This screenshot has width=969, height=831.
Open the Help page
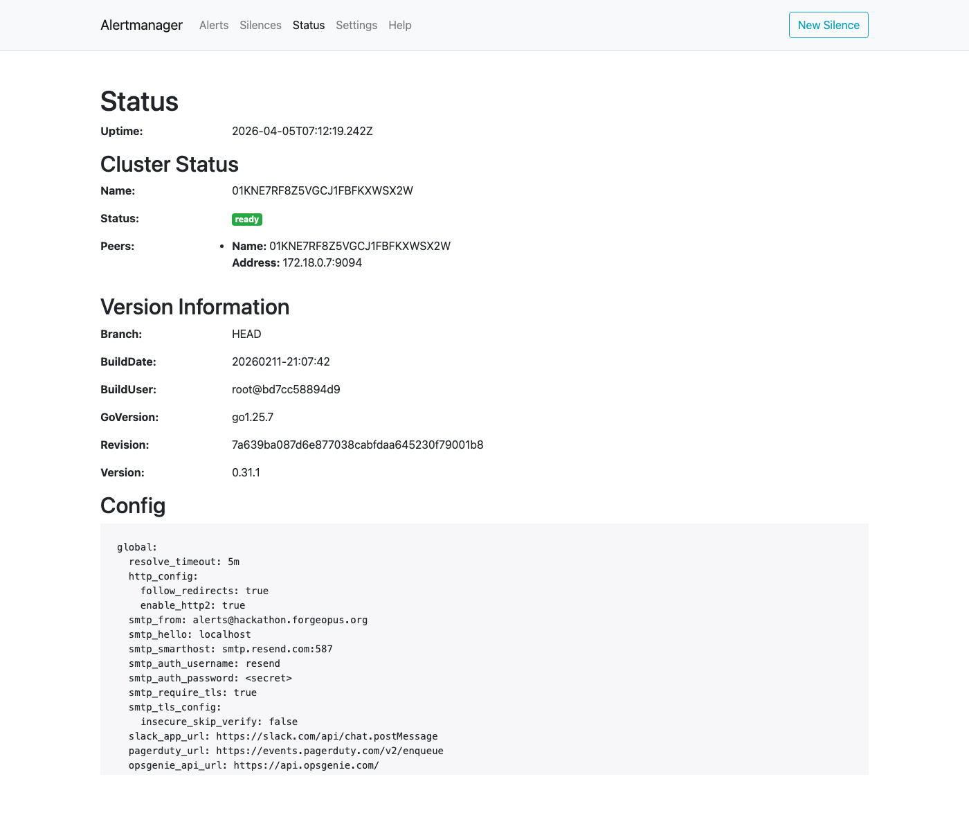pyautogui.click(x=399, y=25)
